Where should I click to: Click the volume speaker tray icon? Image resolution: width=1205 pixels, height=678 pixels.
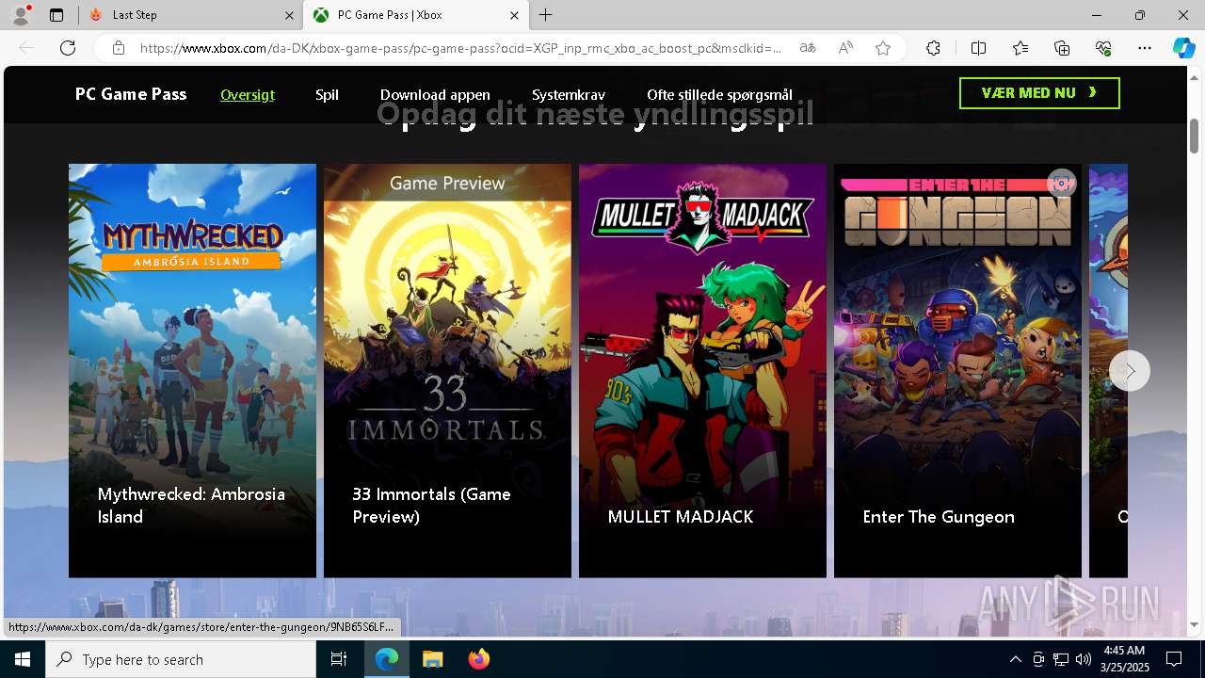point(1084,659)
